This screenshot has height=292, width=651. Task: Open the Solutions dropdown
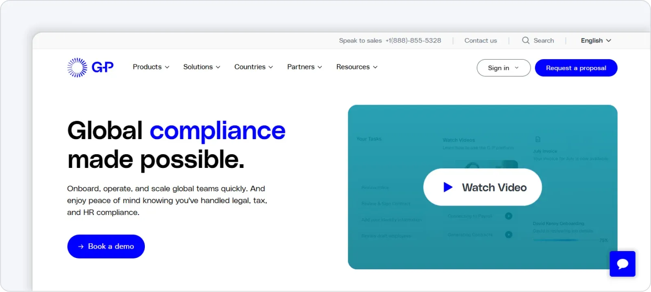(201, 67)
